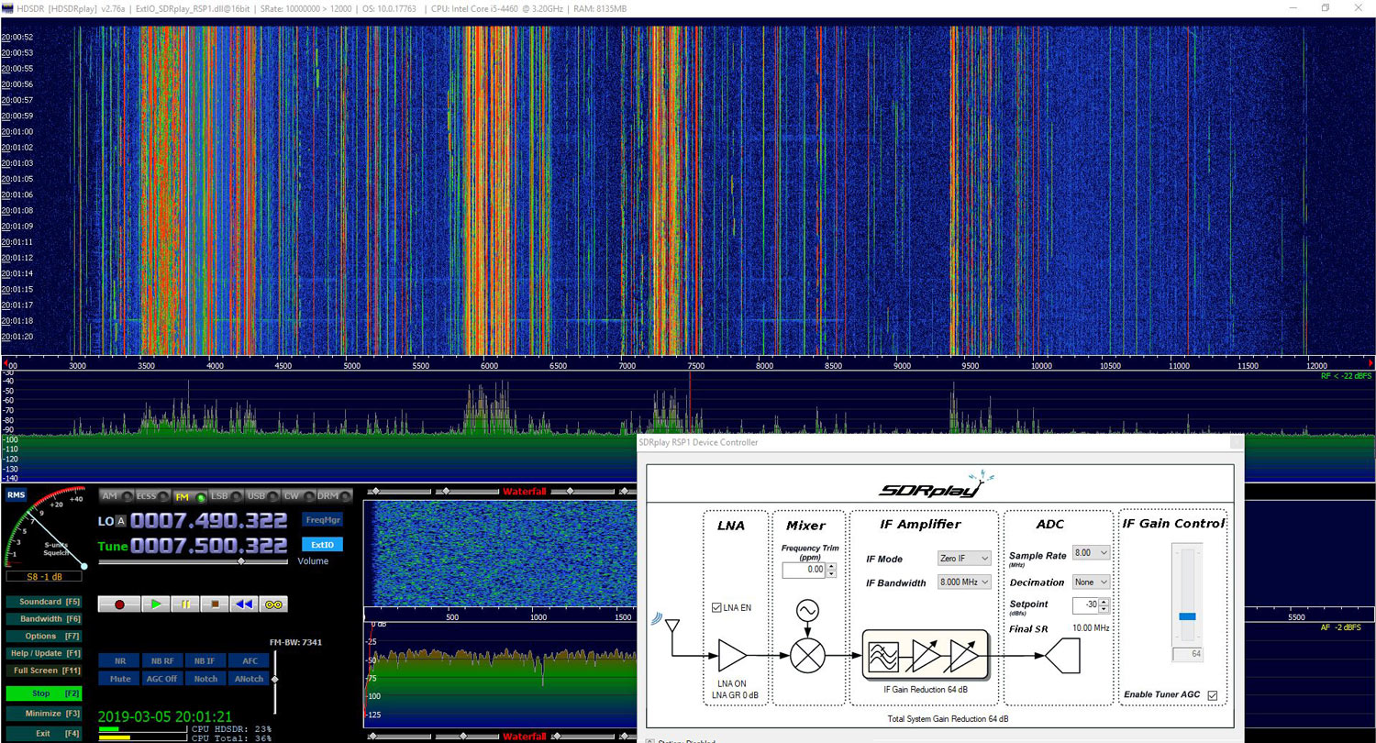
Task: Toggle the NB IF noise blanker
Action: click(205, 660)
